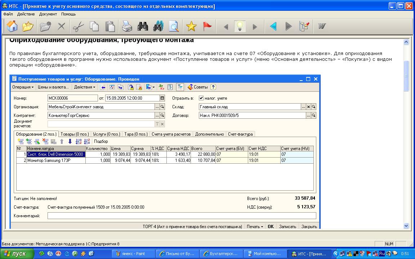Viewport: 415px width, 259px height.
Task: Click the blue back arrow icon
Action: pyautogui.click(x=273, y=26)
